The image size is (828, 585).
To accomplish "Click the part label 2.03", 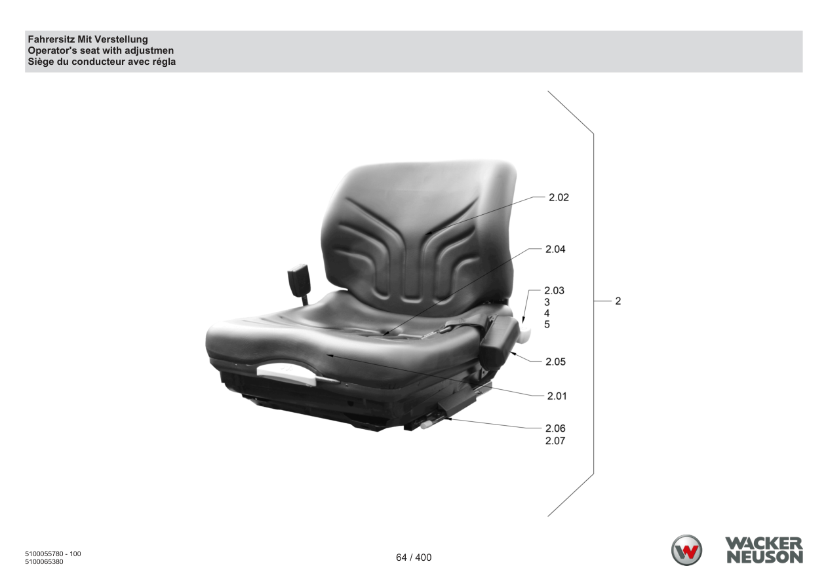I will tap(554, 290).
